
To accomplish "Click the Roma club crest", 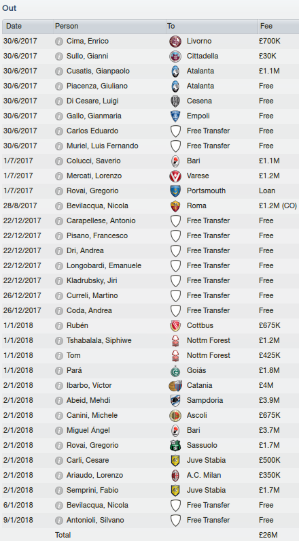I will [175, 206].
